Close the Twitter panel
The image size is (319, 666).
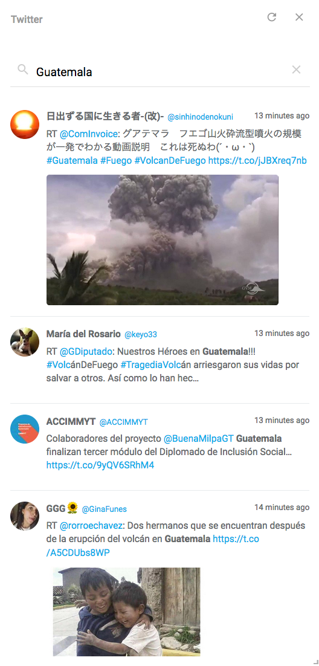click(x=299, y=17)
